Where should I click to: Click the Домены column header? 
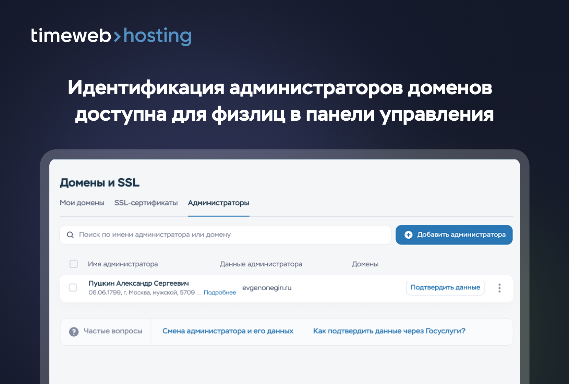[365, 264]
